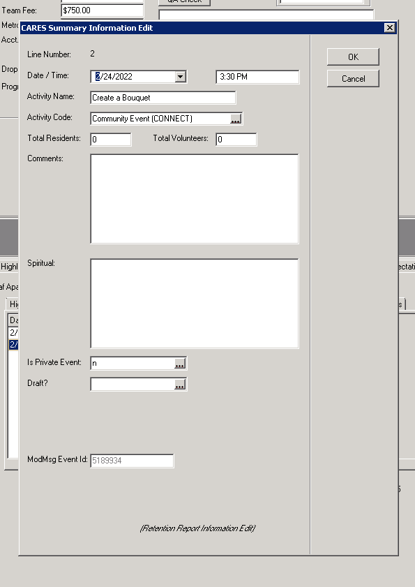The height and width of the screenshot is (587, 415).
Task: Click the 2/24/2022 date field
Action: (133, 77)
